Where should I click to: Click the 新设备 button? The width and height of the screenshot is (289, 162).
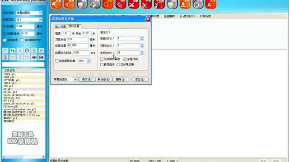[103, 79]
